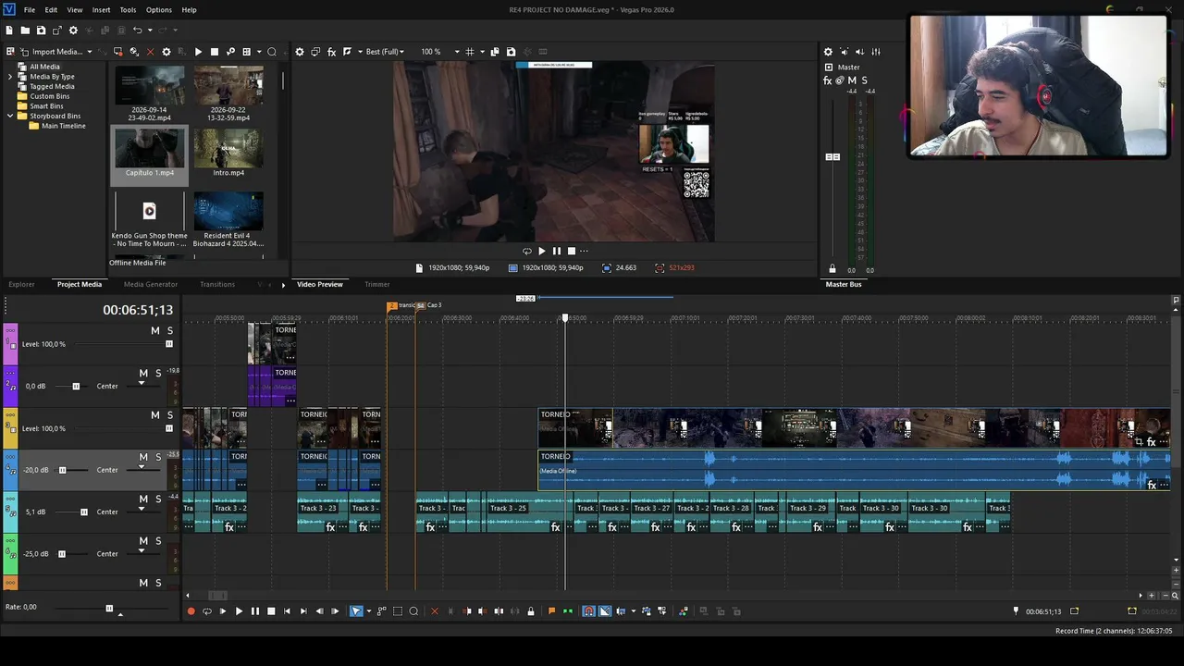1184x666 pixels.
Task: Switch to the Media Generator tab
Action: 151,284
